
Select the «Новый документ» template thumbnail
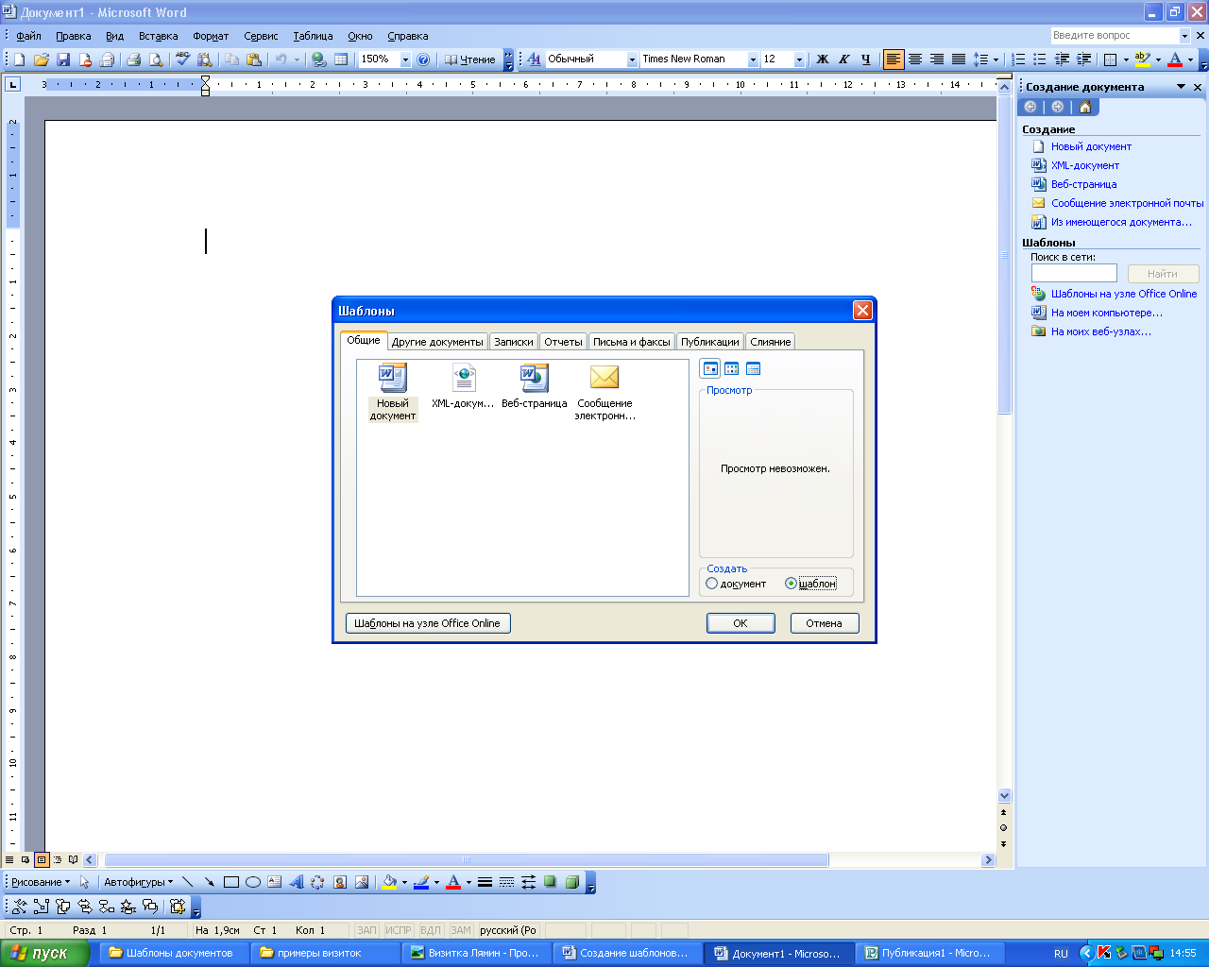(x=392, y=391)
